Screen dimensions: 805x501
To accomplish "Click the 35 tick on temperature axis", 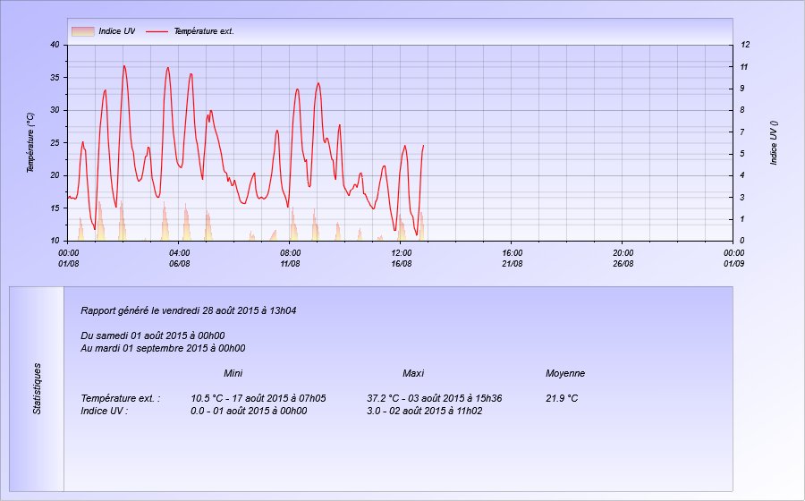I will click(x=55, y=78).
